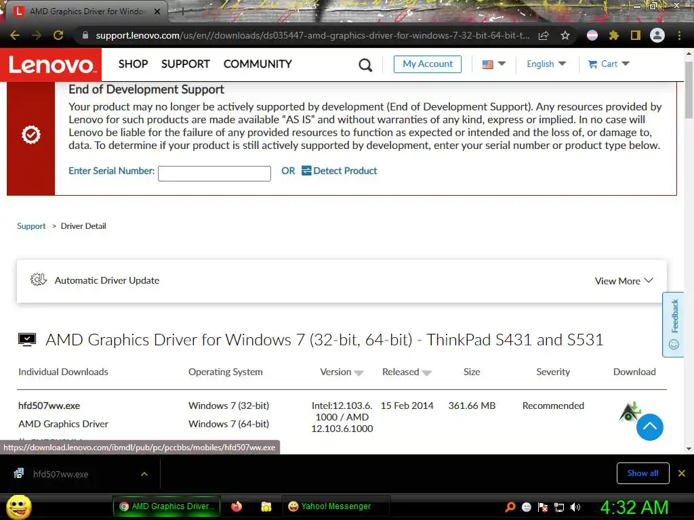Click the End of Development Support heading

coord(146,89)
